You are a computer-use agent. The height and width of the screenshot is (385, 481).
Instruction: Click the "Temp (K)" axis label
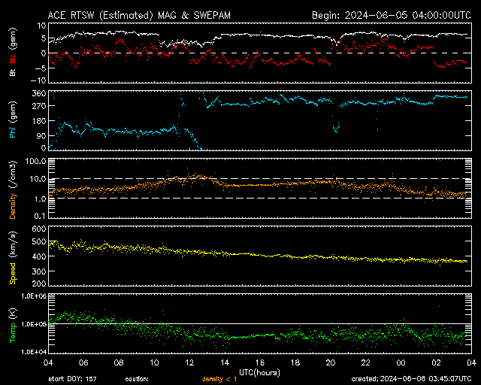(13, 325)
